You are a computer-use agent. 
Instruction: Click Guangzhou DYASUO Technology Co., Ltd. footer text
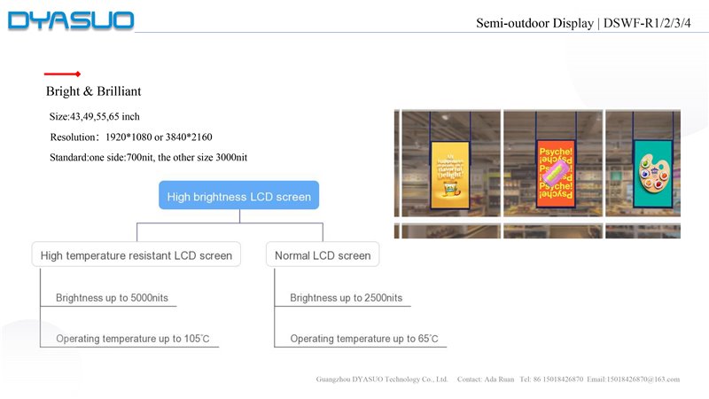(382, 379)
